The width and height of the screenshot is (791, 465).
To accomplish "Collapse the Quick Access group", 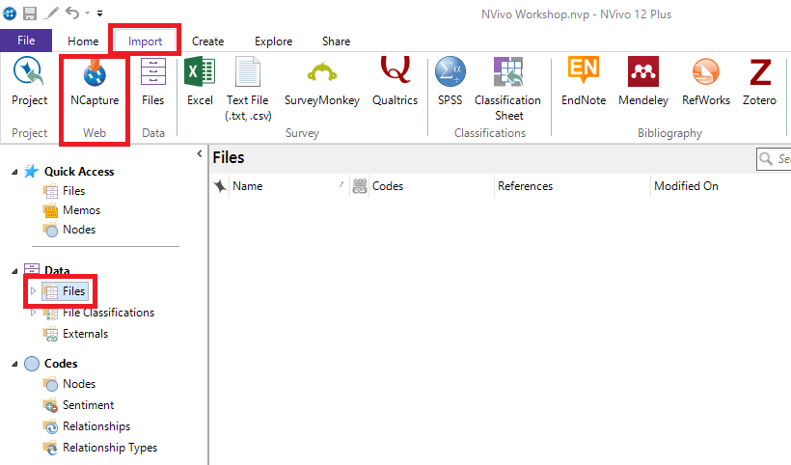I will pyautogui.click(x=14, y=172).
